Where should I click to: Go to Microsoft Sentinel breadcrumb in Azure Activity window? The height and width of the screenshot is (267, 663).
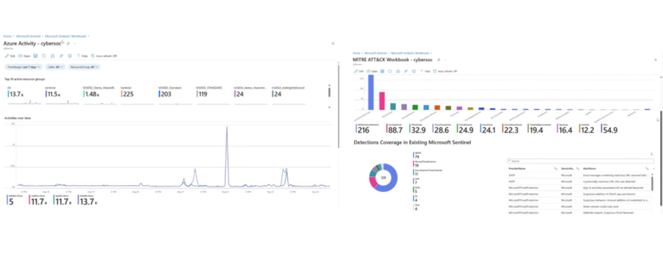pos(28,36)
